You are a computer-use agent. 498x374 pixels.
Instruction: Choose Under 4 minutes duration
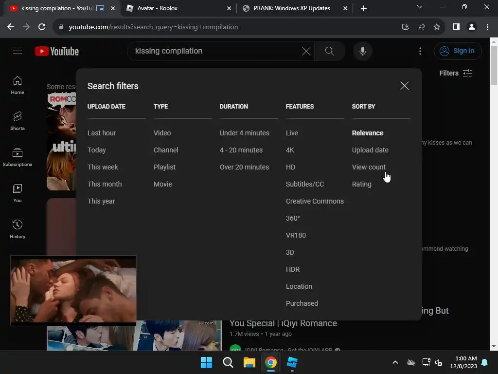click(245, 133)
